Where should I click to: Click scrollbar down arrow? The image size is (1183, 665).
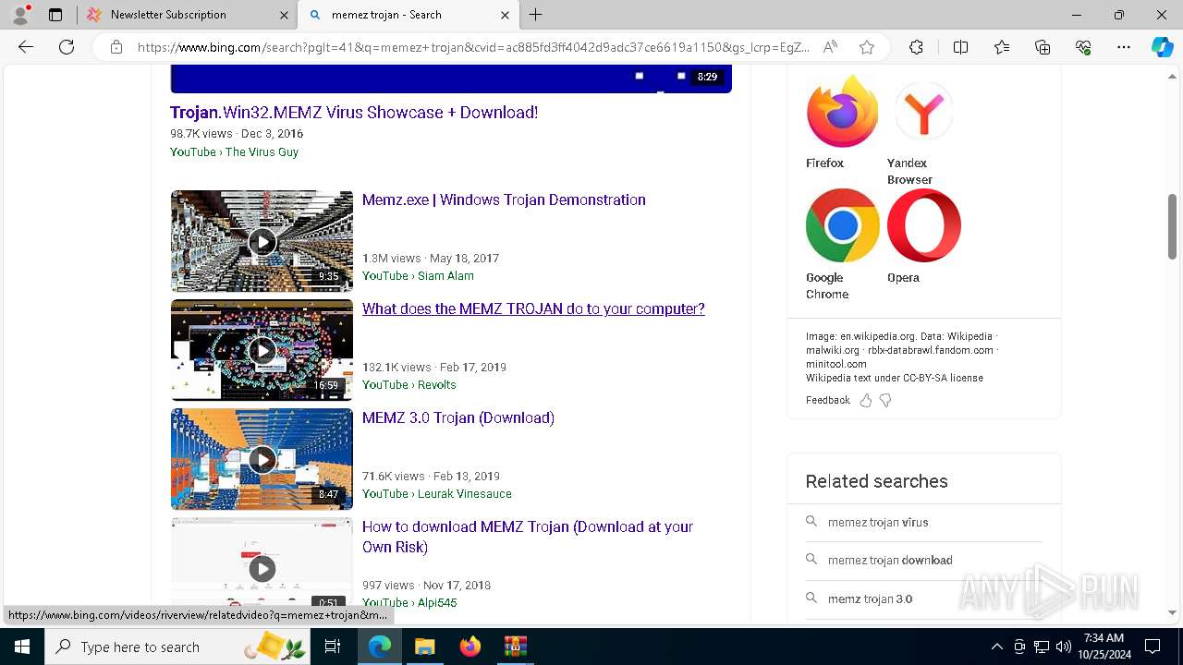coord(1173,612)
